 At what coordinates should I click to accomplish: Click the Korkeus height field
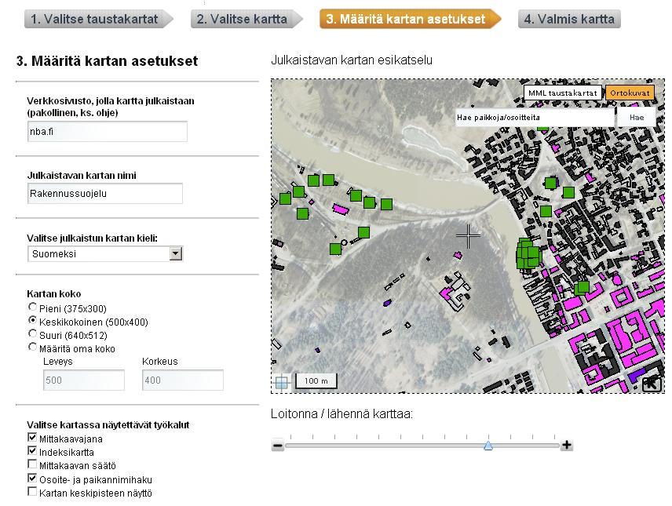(x=183, y=380)
